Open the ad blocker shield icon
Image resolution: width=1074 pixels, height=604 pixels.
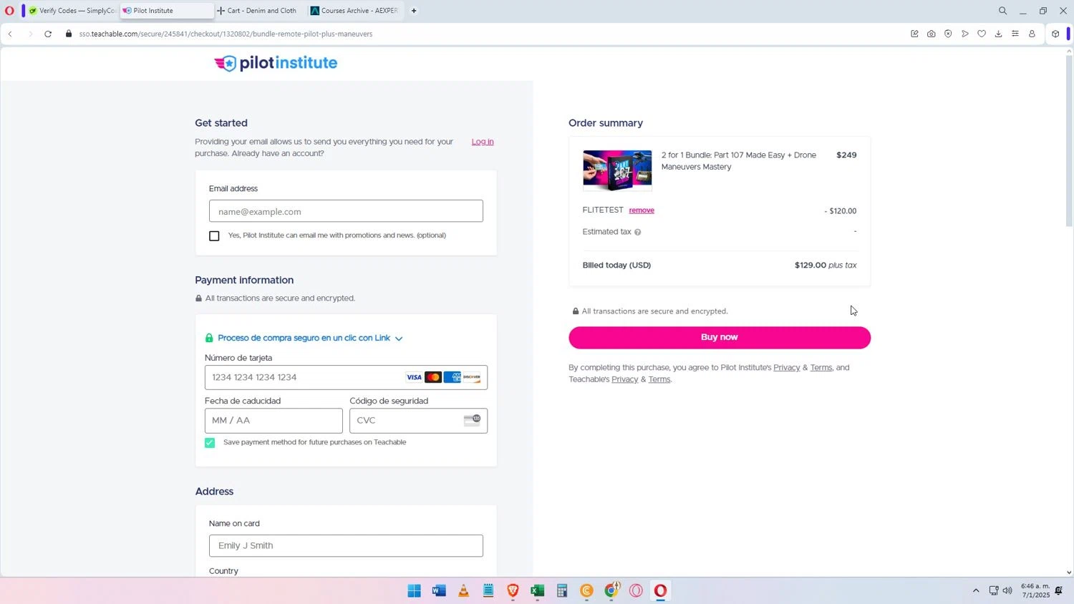pyautogui.click(x=948, y=34)
